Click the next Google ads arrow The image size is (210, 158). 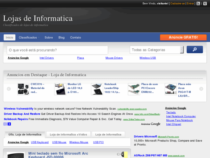click(x=9, y=124)
